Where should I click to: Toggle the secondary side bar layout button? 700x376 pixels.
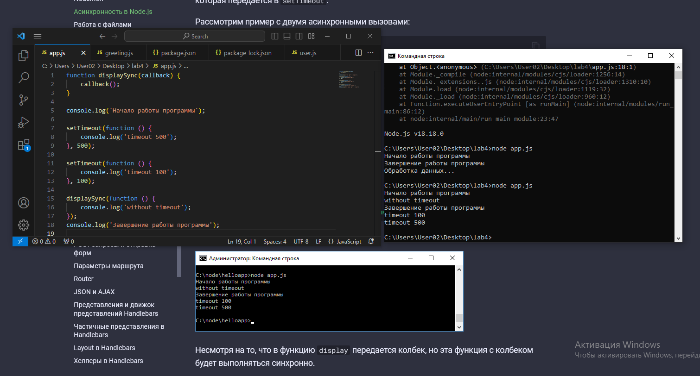(299, 36)
